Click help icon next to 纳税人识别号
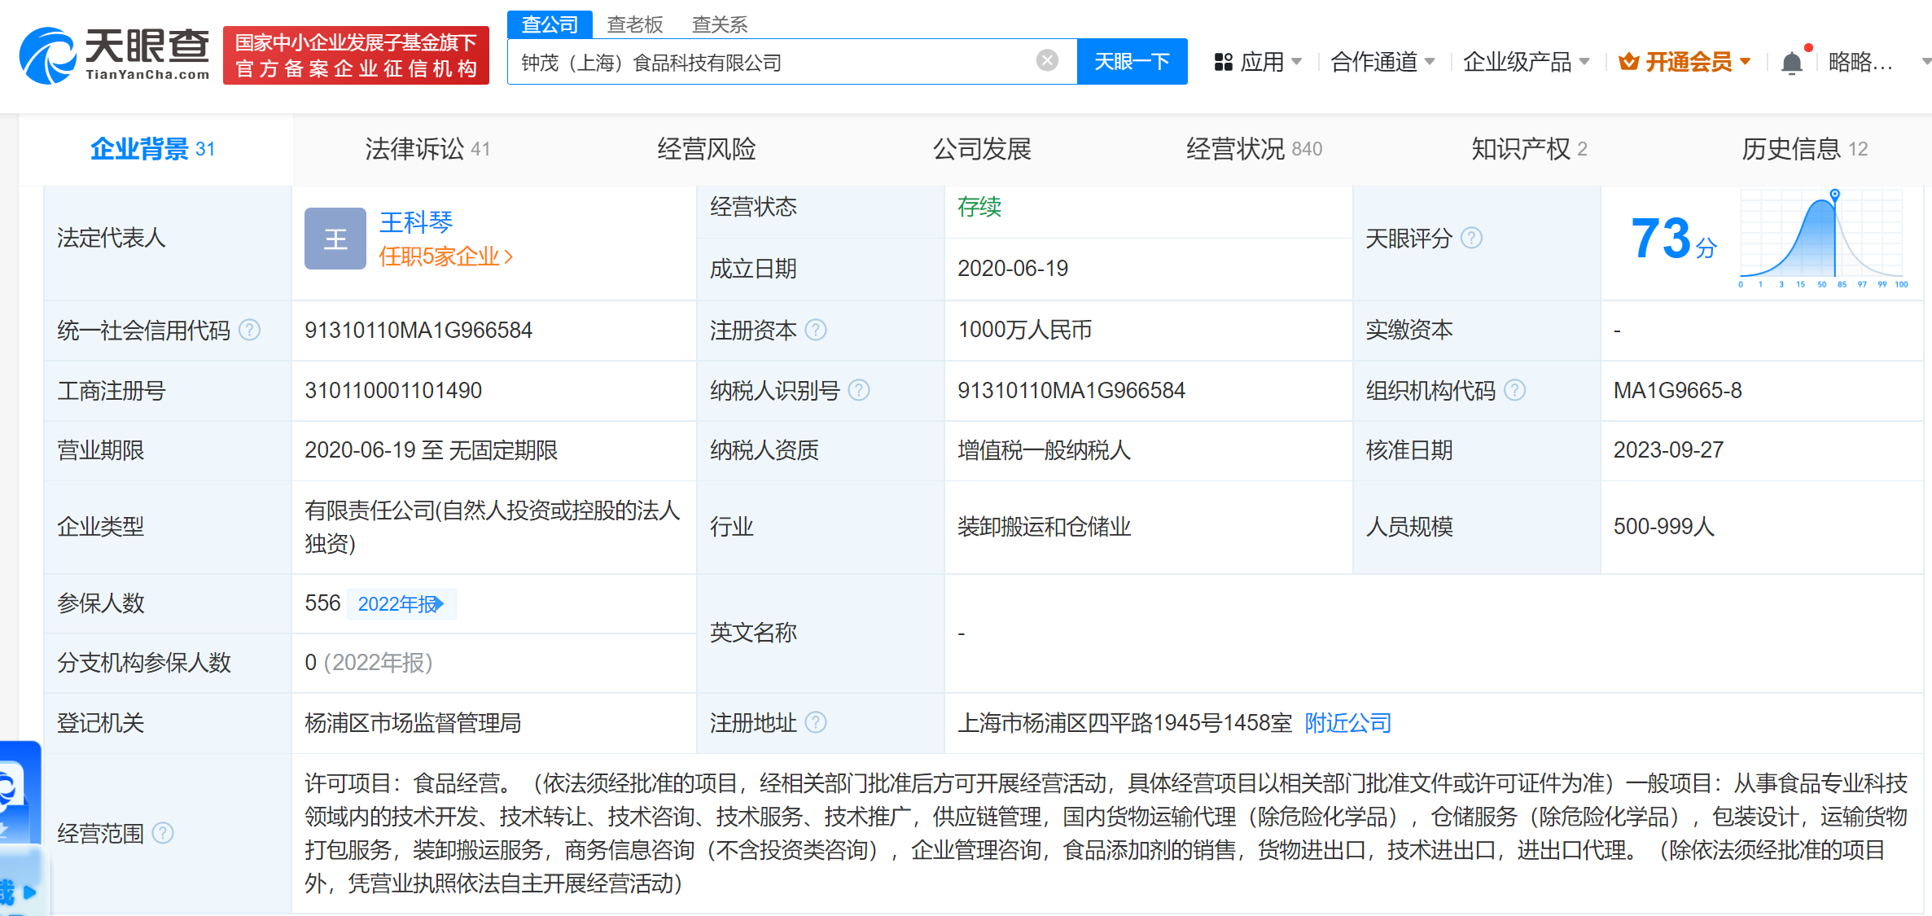The width and height of the screenshot is (1932, 916). click(x=858, y=390)
